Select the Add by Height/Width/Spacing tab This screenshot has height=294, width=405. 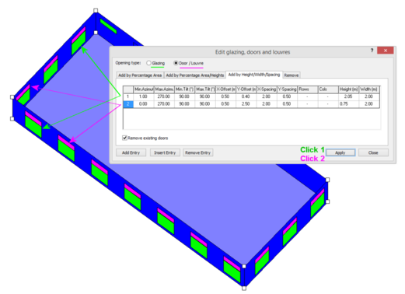(x=254, y=75)
